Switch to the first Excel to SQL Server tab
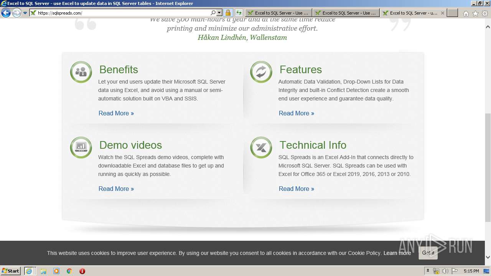This screenshot has width=491, height=276. [278, 13]
